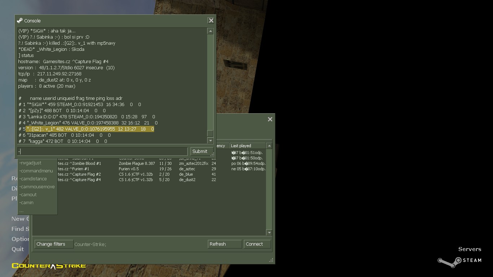Click the console resize grip corner
493x277 pixels.
point(213,154)
